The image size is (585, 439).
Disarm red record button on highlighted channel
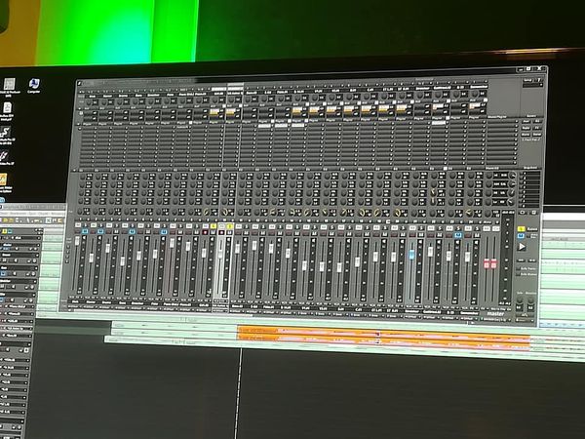221,232
